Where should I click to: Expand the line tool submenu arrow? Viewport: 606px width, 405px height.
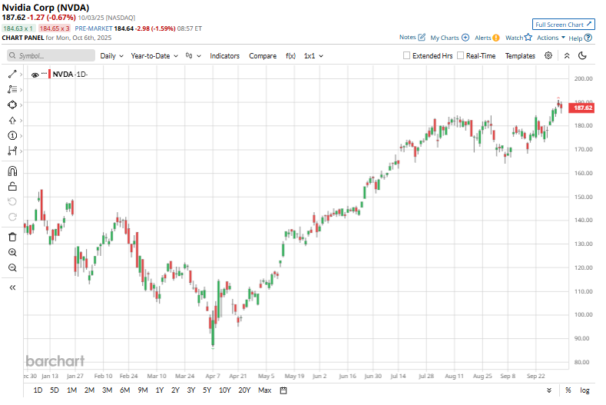pyautogui.click(x=21, y=75)
